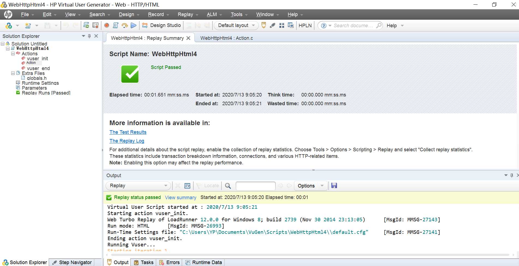The height and width of the screenshot is (266, 519).
Task: Select vuser_init in Solution Explorer
Action: click(x=37, y=59)
